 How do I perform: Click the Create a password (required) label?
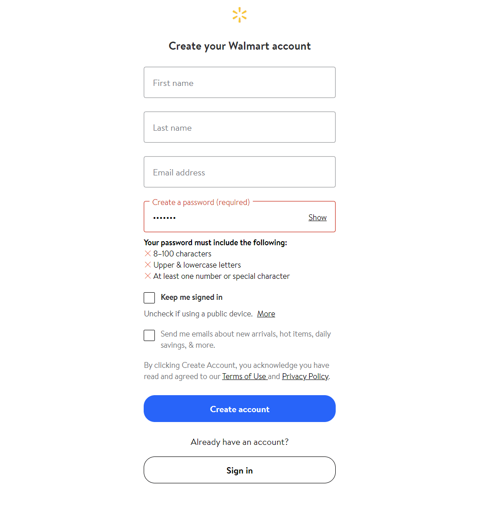201,202
